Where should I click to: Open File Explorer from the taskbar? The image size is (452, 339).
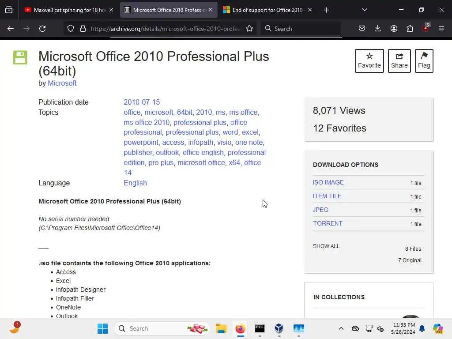[221, 328]
